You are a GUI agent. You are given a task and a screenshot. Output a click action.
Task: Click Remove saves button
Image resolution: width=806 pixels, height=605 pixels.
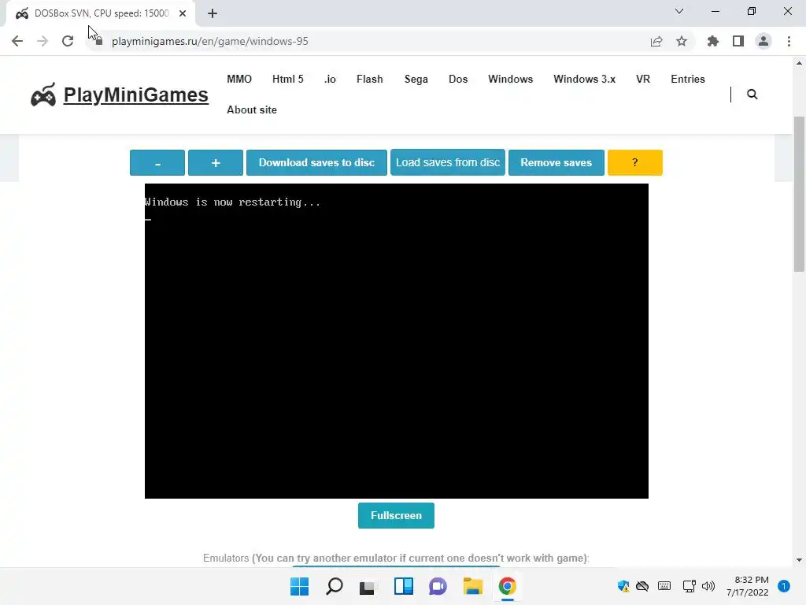click(x=556, y=162)
